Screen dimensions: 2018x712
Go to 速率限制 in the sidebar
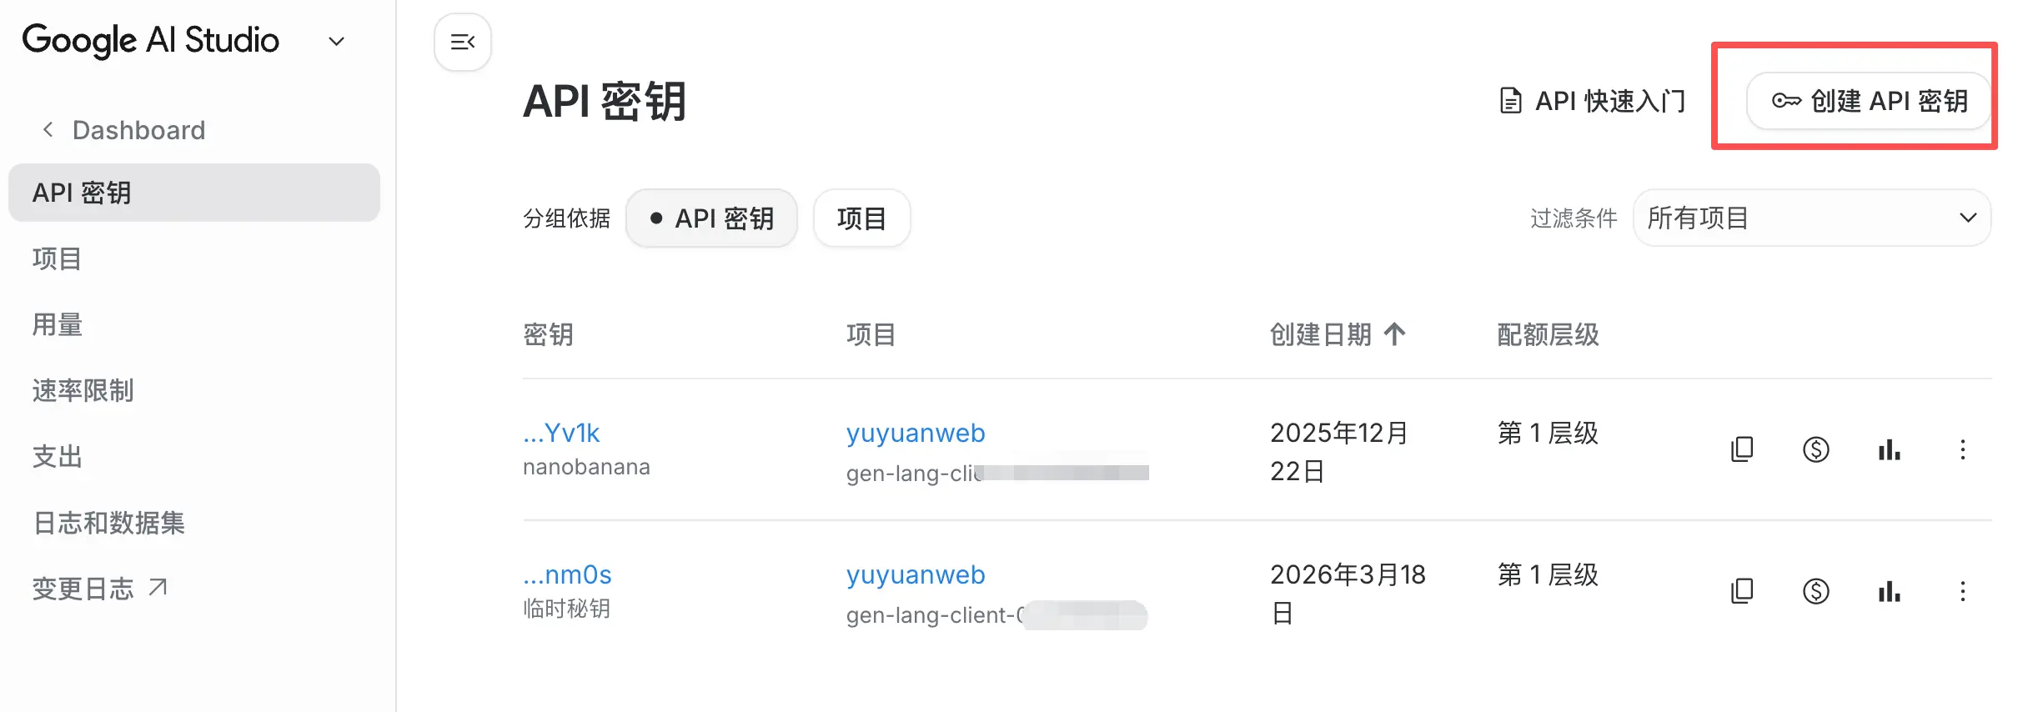click(x=83, y=390)
